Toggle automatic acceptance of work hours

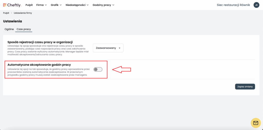98,69
